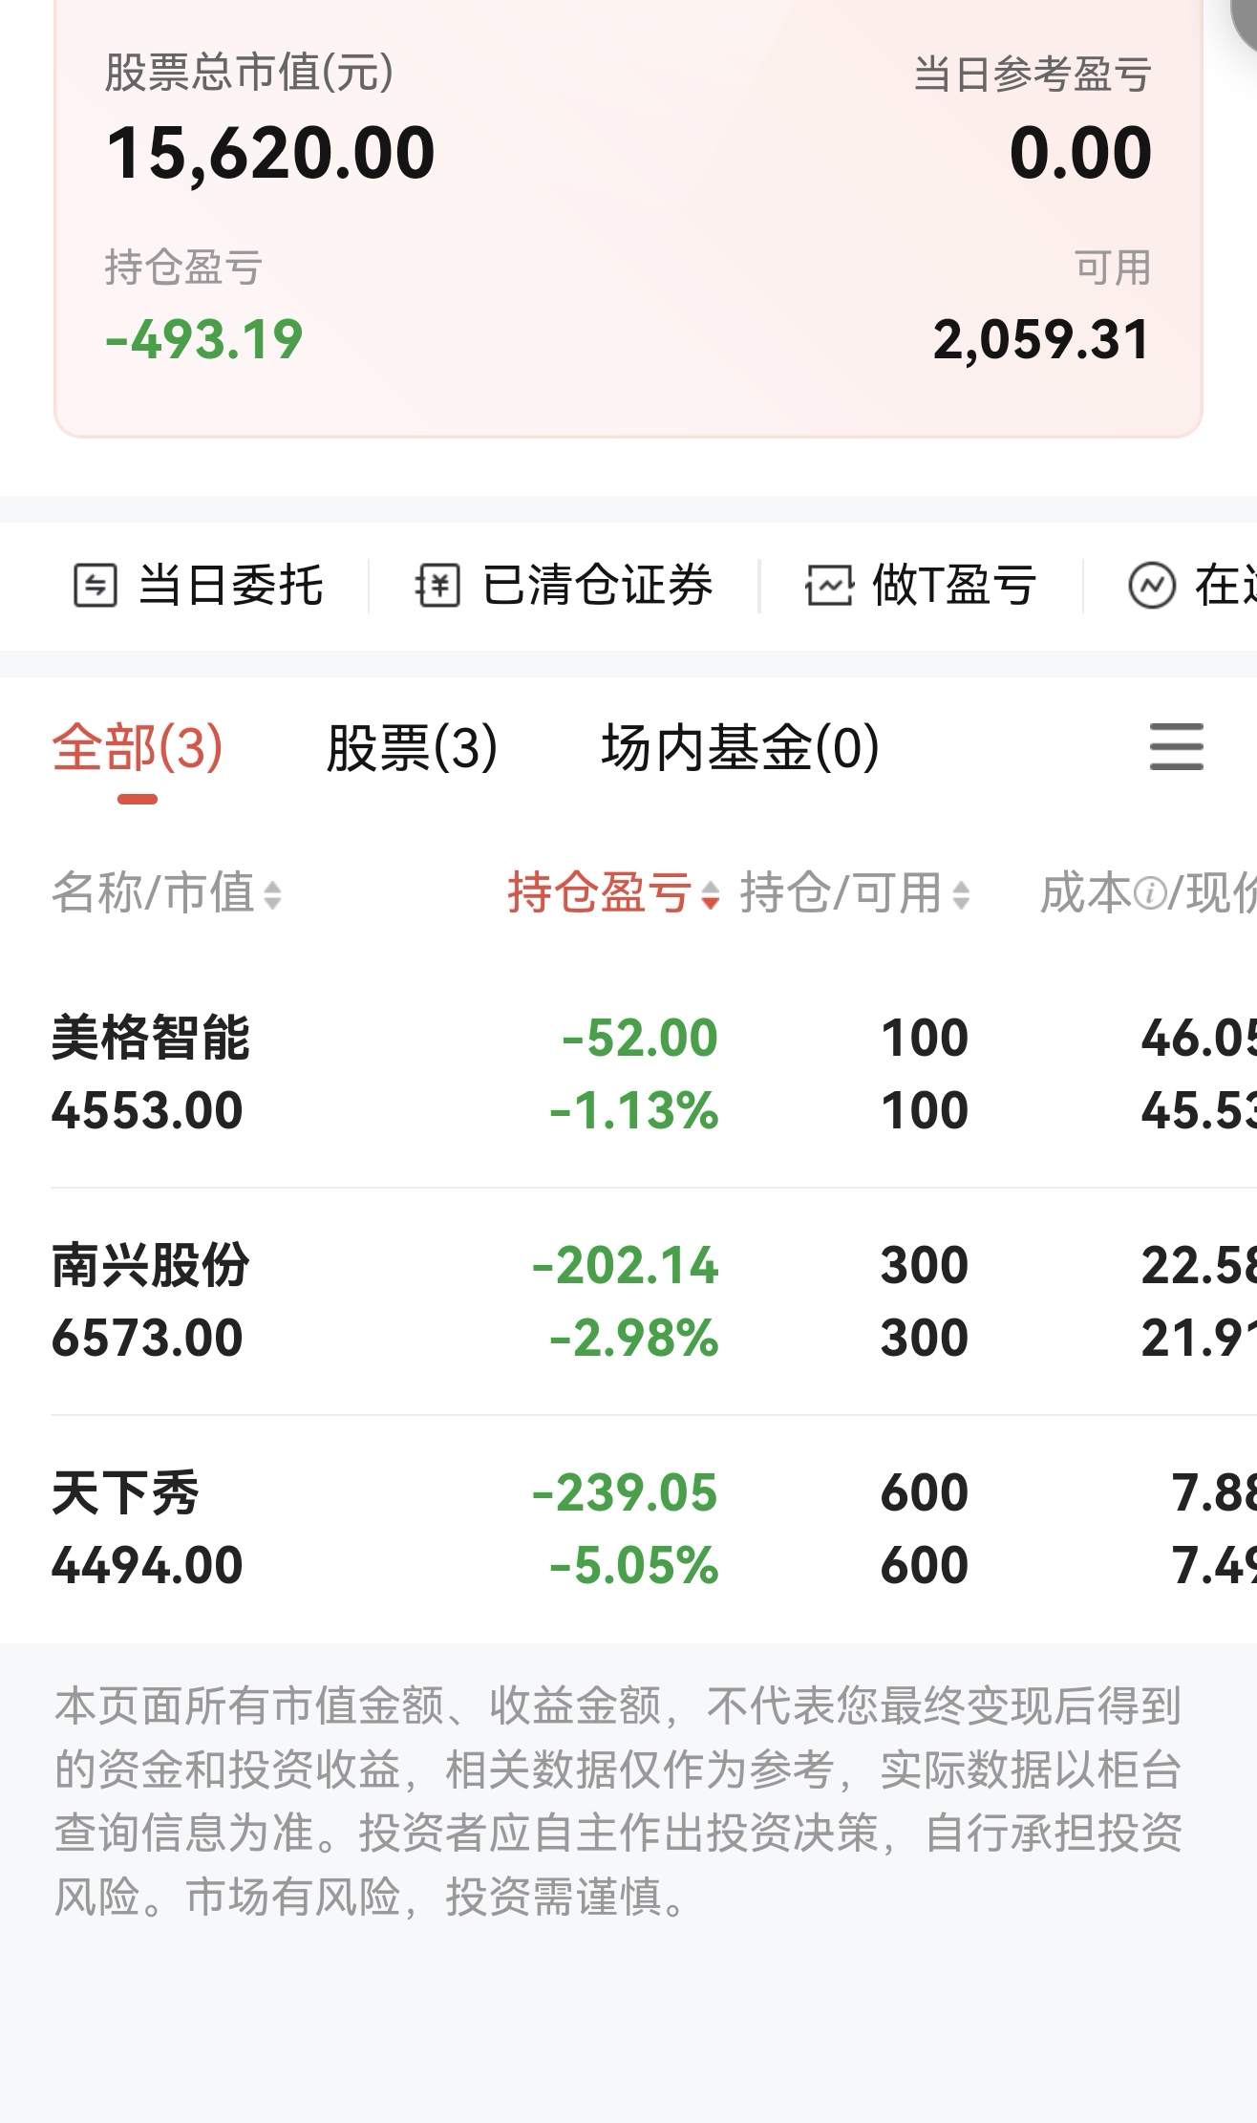Image resolution: width=1257 pixels, height=2123 pixels.
Task: Tap the 股票总市值 15,620.00 amount
Action: click(x=271, y=154)
